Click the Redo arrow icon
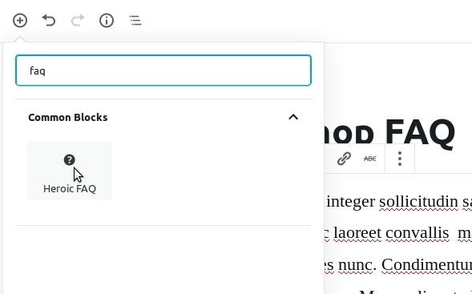 (78, 21)
